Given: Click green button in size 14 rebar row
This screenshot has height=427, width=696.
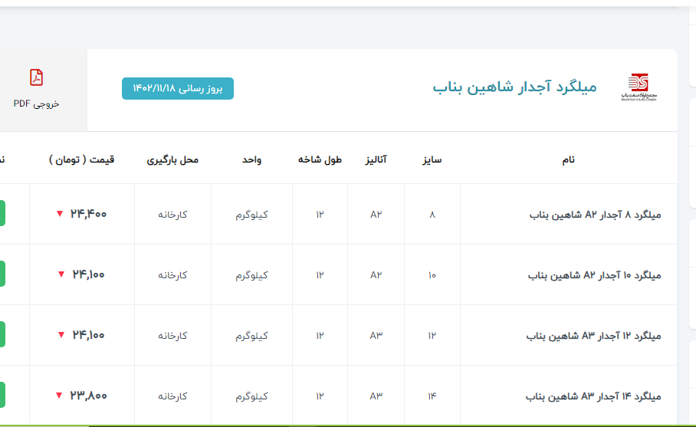Looking at the screenshot, I should point(2,395).
